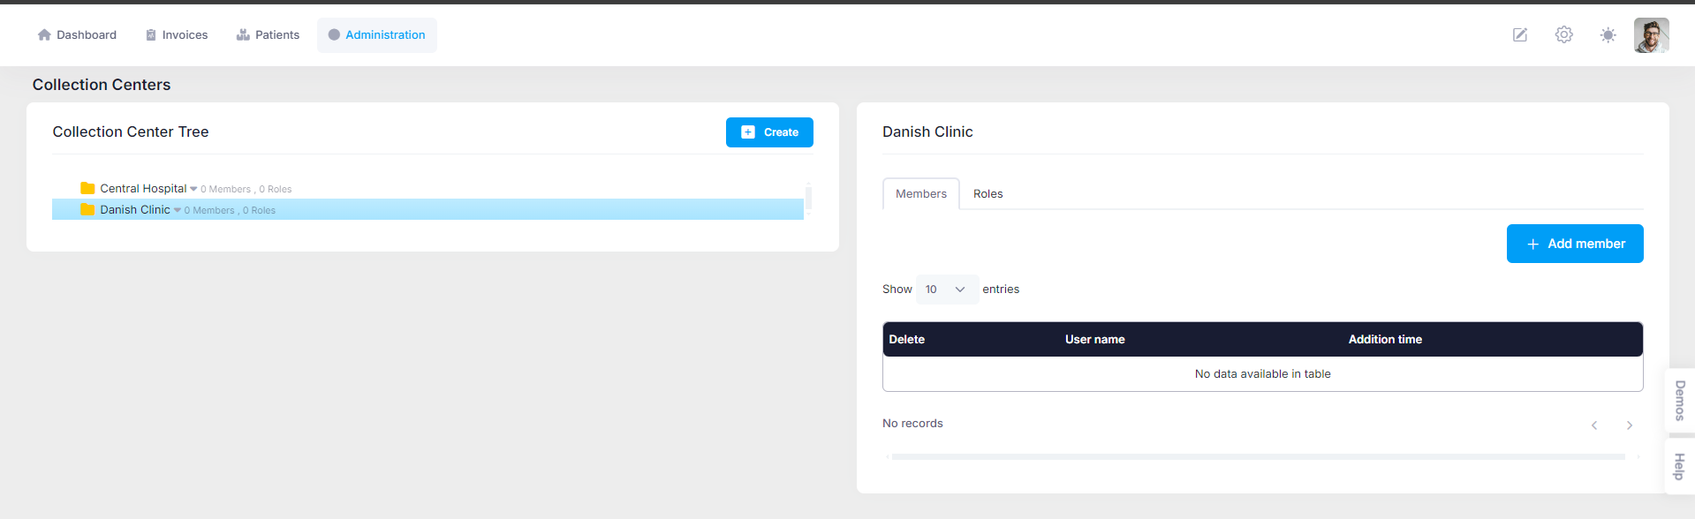Expand the Danish Clinic dropdown caret
Image resolution: width=1695 pixels, height=519 pixels.
178,210
